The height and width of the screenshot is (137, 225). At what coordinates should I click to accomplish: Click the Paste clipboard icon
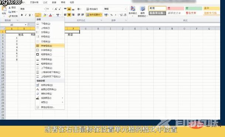click(x=4, y=9)
